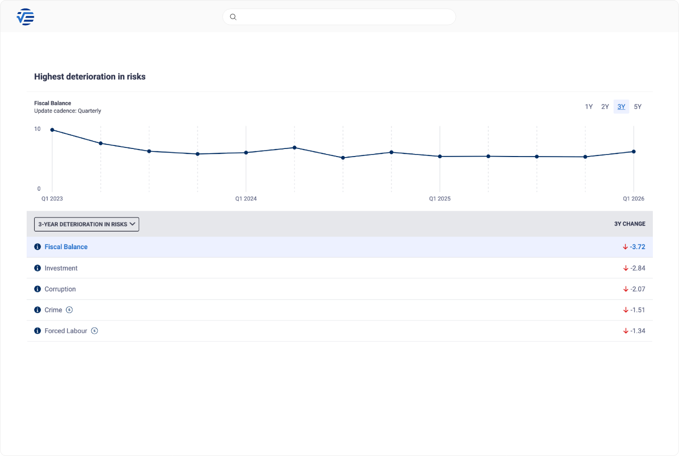Screen dimensions: 679x456
Task: Click the company logo in header
Action: pos(25,17)
